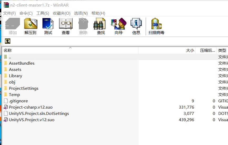This screenshot has height=145, width=228.
Task: Go up one folder level arrow
Action: click(x=8, y=41)
